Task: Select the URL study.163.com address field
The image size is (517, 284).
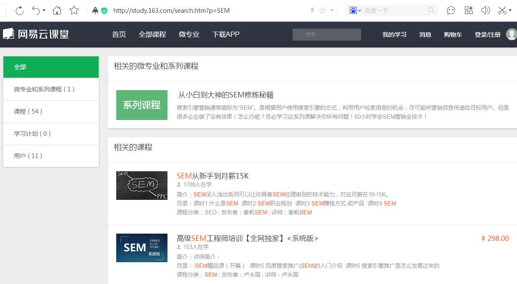Action: tap(171, 10)
